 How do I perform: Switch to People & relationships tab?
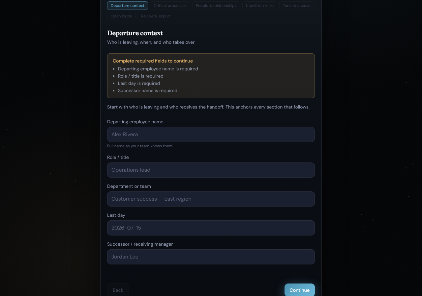pos(216,6)
